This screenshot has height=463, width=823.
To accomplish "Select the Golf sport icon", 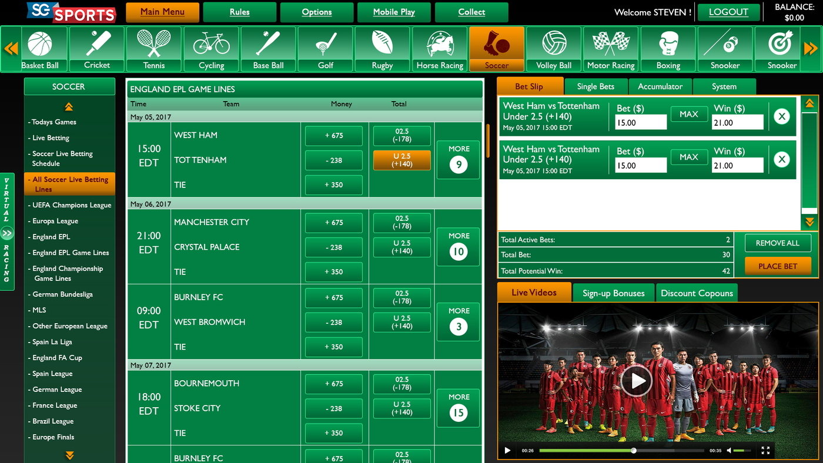I will tap(324, 46).
